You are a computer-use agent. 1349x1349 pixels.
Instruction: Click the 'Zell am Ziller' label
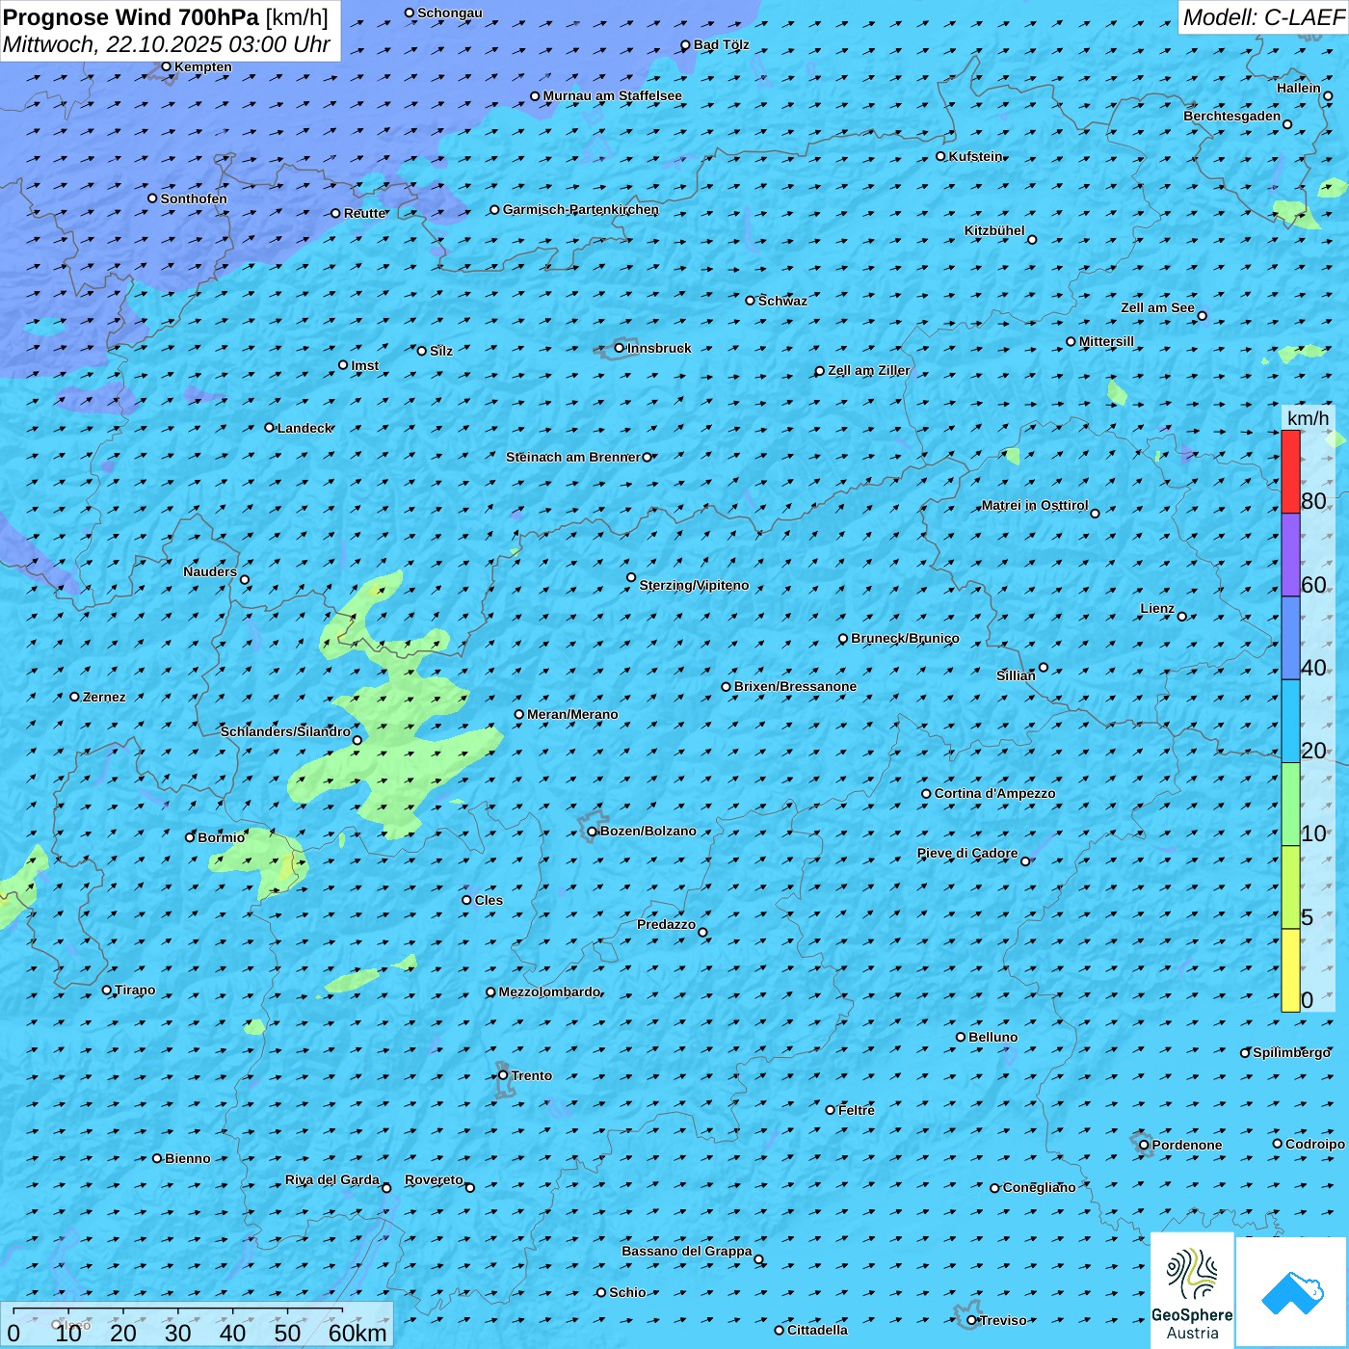869,370
